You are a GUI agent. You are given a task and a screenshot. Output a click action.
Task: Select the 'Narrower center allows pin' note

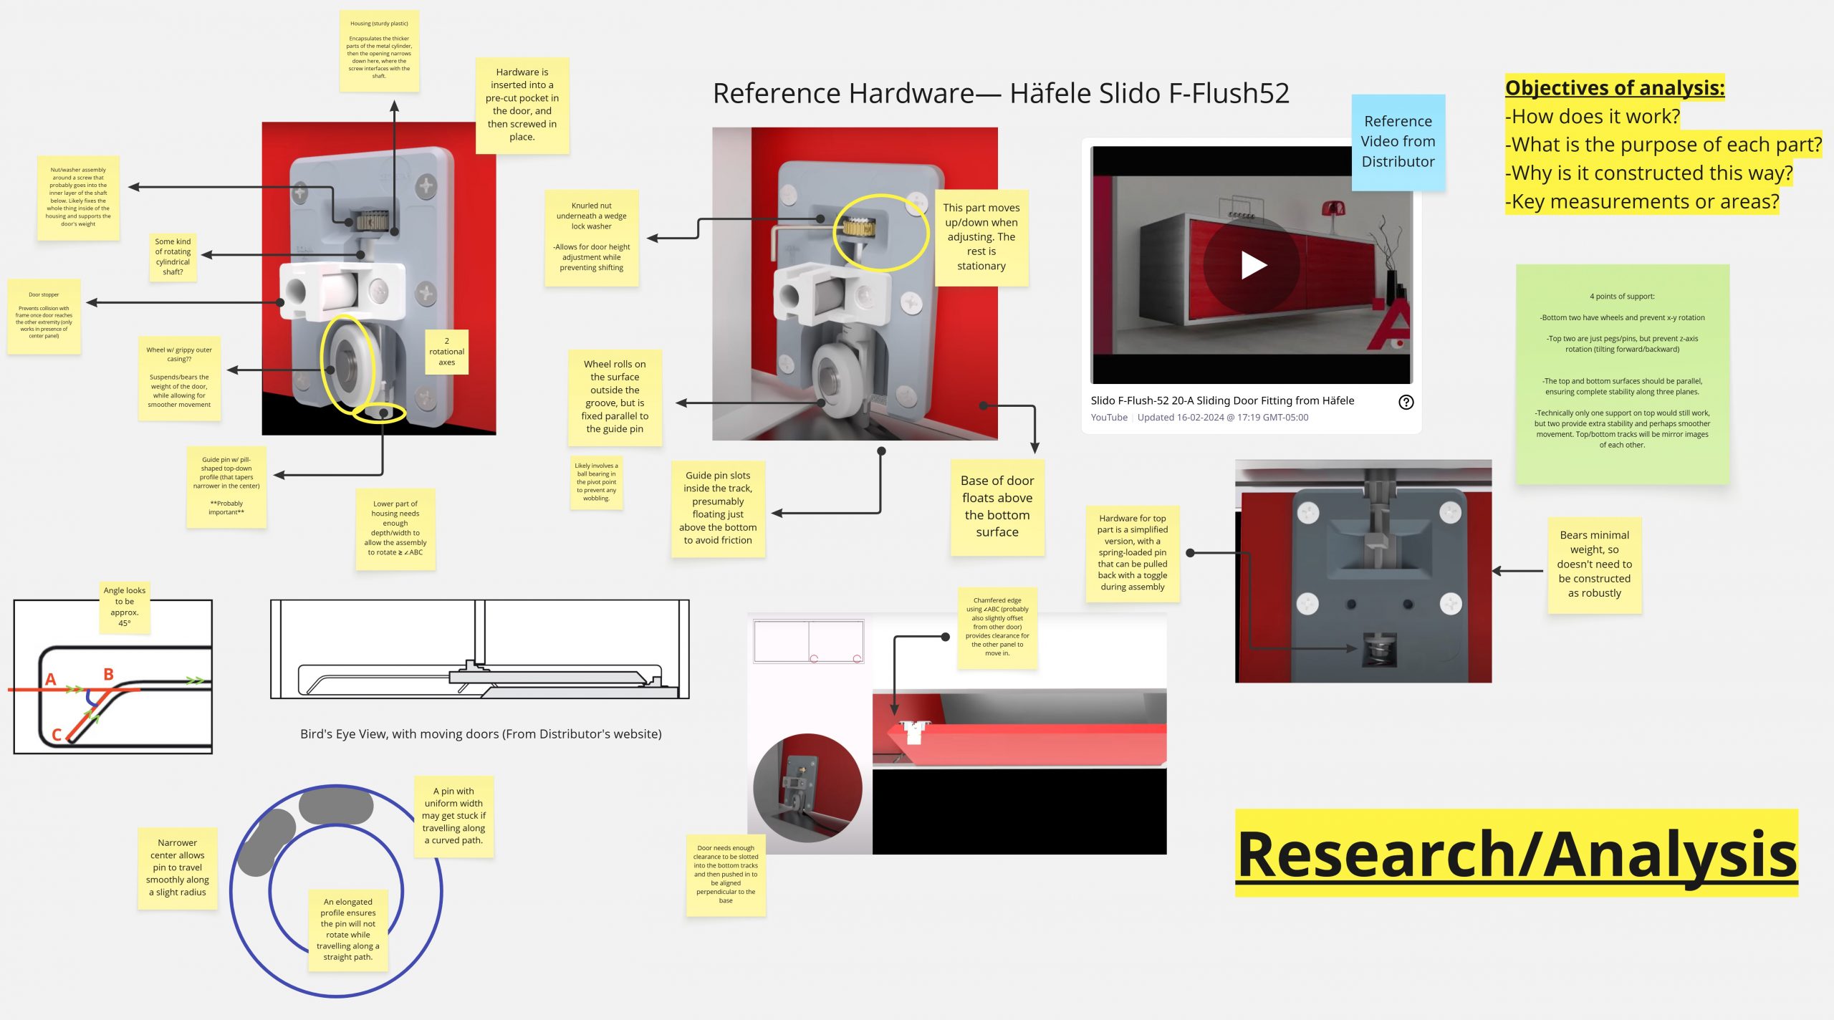[x=177, y=867]
